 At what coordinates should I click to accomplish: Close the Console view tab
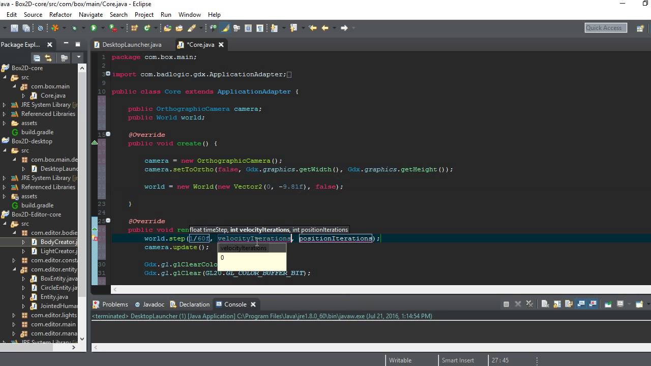coord(253,304)
